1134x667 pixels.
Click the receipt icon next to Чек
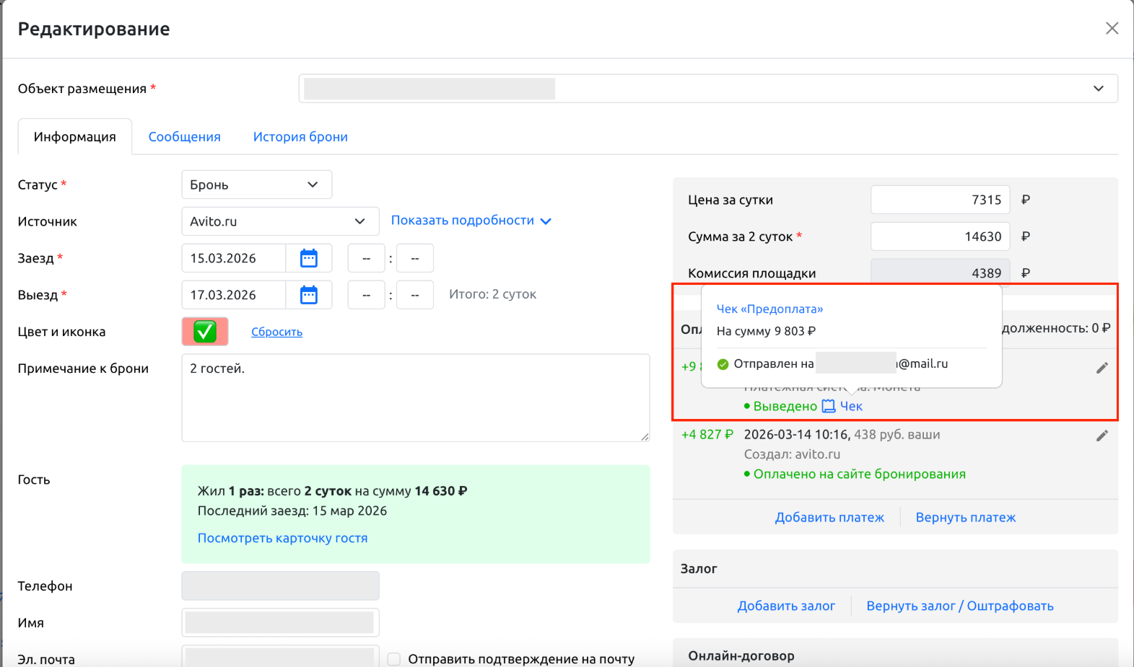pos(829,406)
